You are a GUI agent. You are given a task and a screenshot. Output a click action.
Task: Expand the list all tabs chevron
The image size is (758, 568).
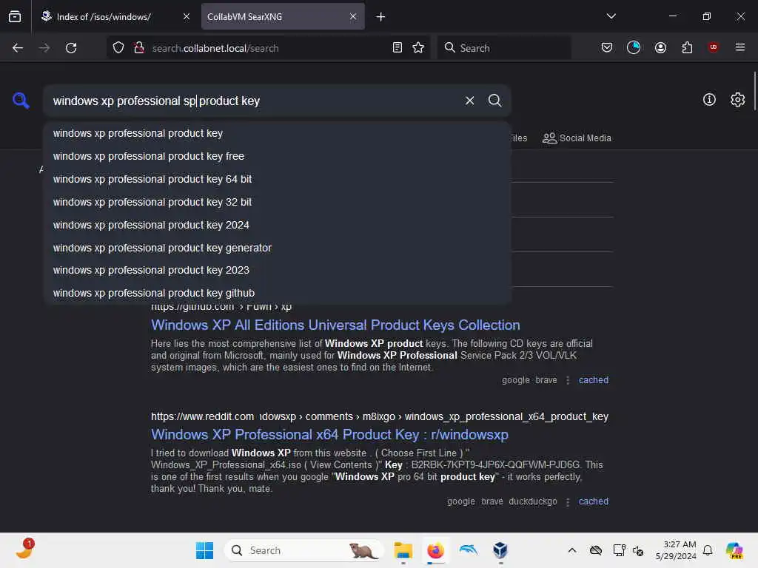(x=611, y=16)
